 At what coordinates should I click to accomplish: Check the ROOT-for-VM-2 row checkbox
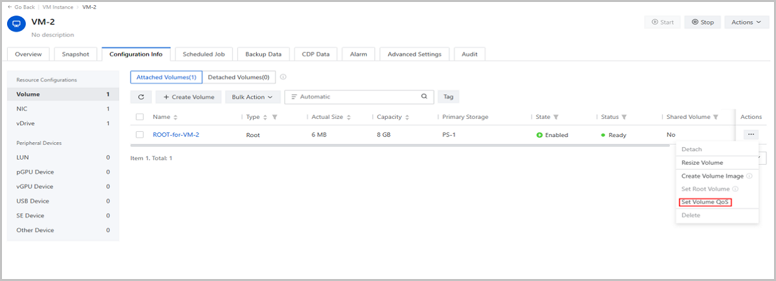click(x=140, y=135)
